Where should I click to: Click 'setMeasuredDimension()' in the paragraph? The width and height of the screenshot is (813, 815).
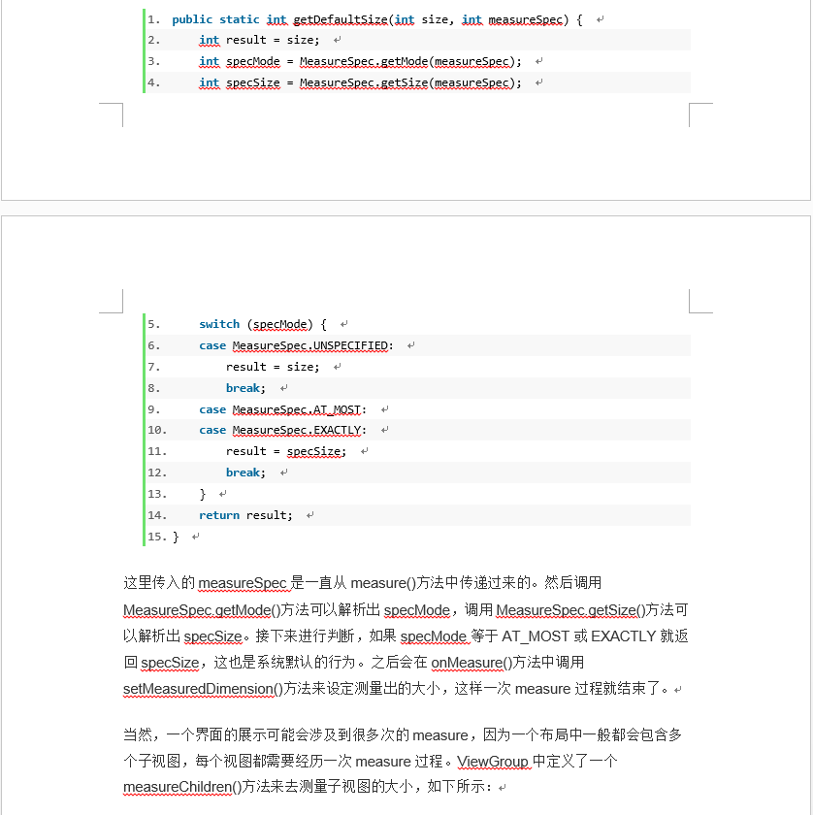point(203,689)
